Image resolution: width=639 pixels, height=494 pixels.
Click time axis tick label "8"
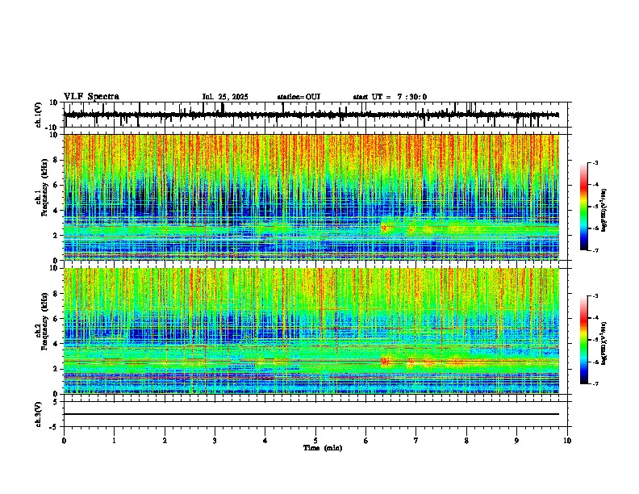pyautogui.click(x=466, y=441)
